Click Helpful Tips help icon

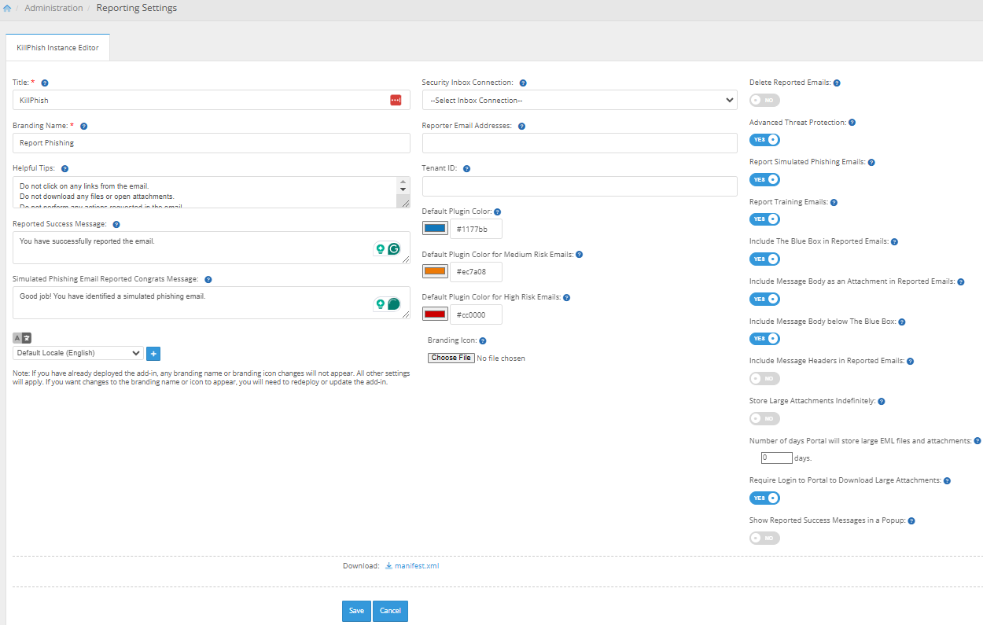point(64,168)
